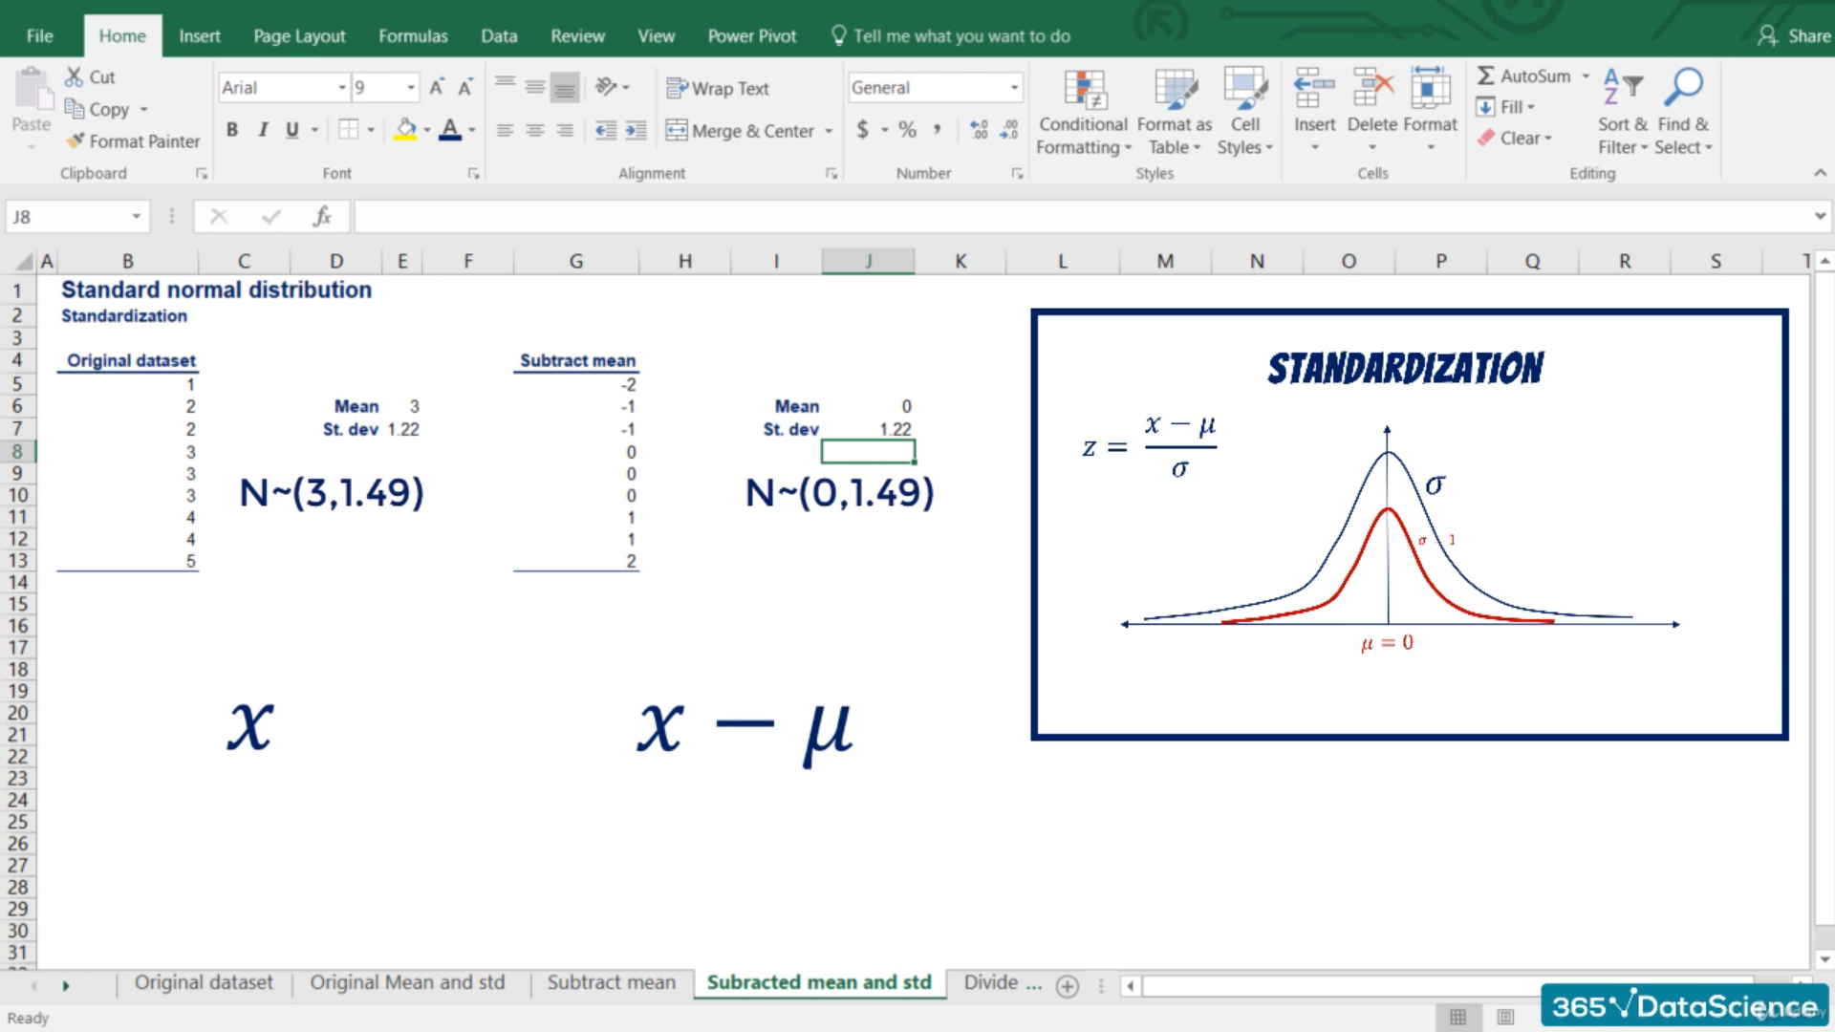
Task: Click the Conditional Formatting icon
Action: tap(1084, 91)
